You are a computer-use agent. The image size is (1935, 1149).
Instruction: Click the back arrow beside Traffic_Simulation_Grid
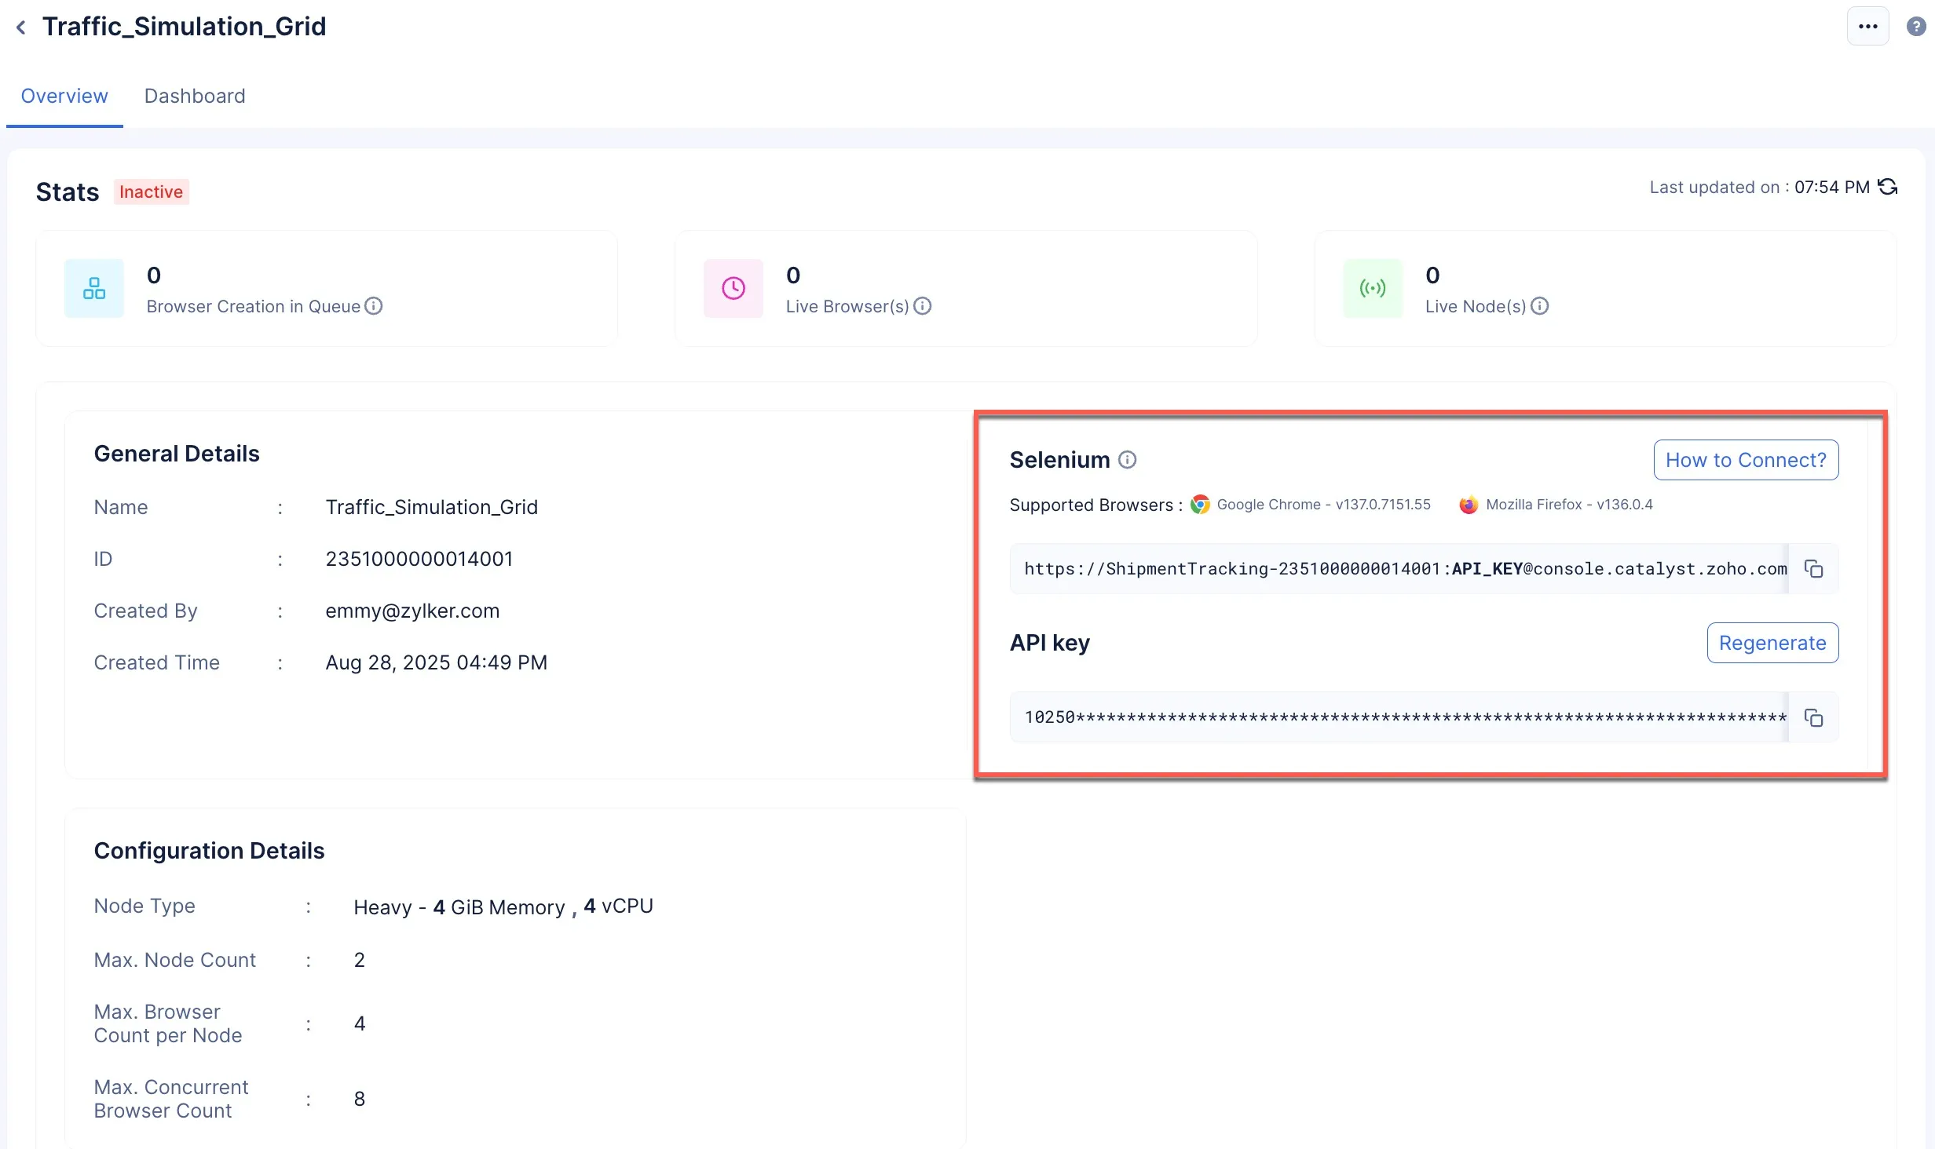[x=21, y=27]
